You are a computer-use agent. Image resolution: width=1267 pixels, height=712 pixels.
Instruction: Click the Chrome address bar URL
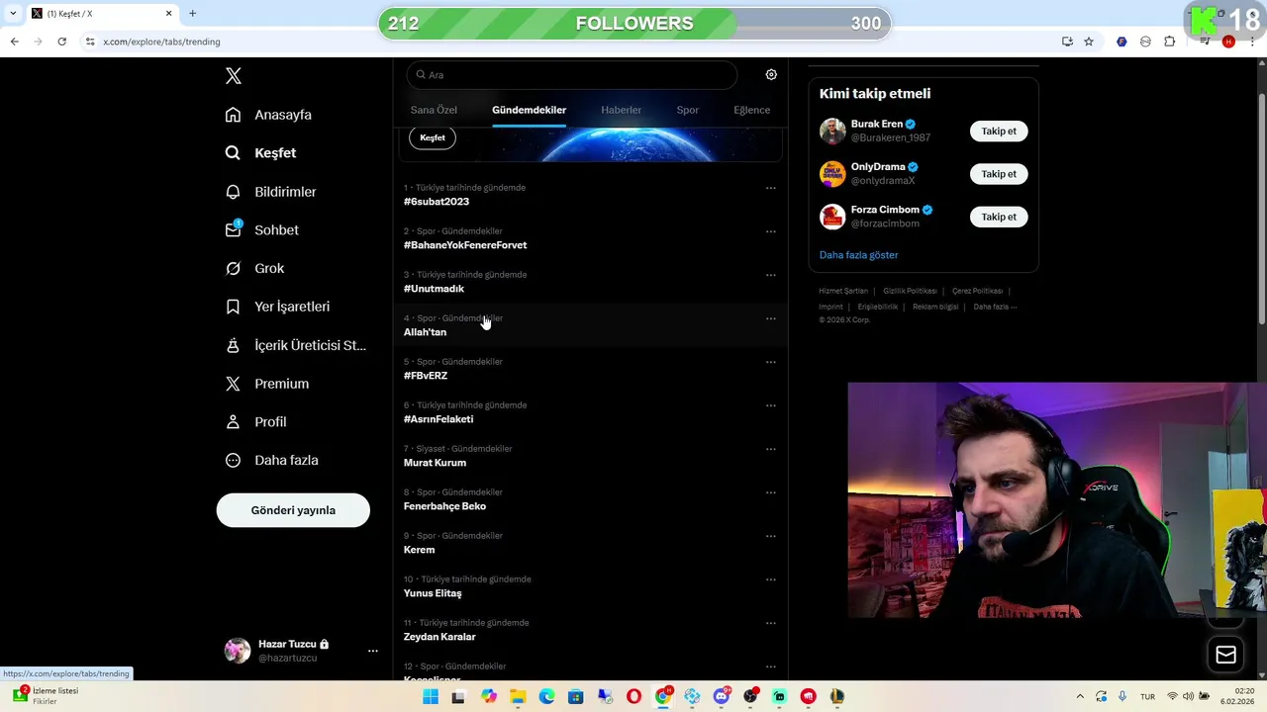pyautogui.click(x=161, y=42)
